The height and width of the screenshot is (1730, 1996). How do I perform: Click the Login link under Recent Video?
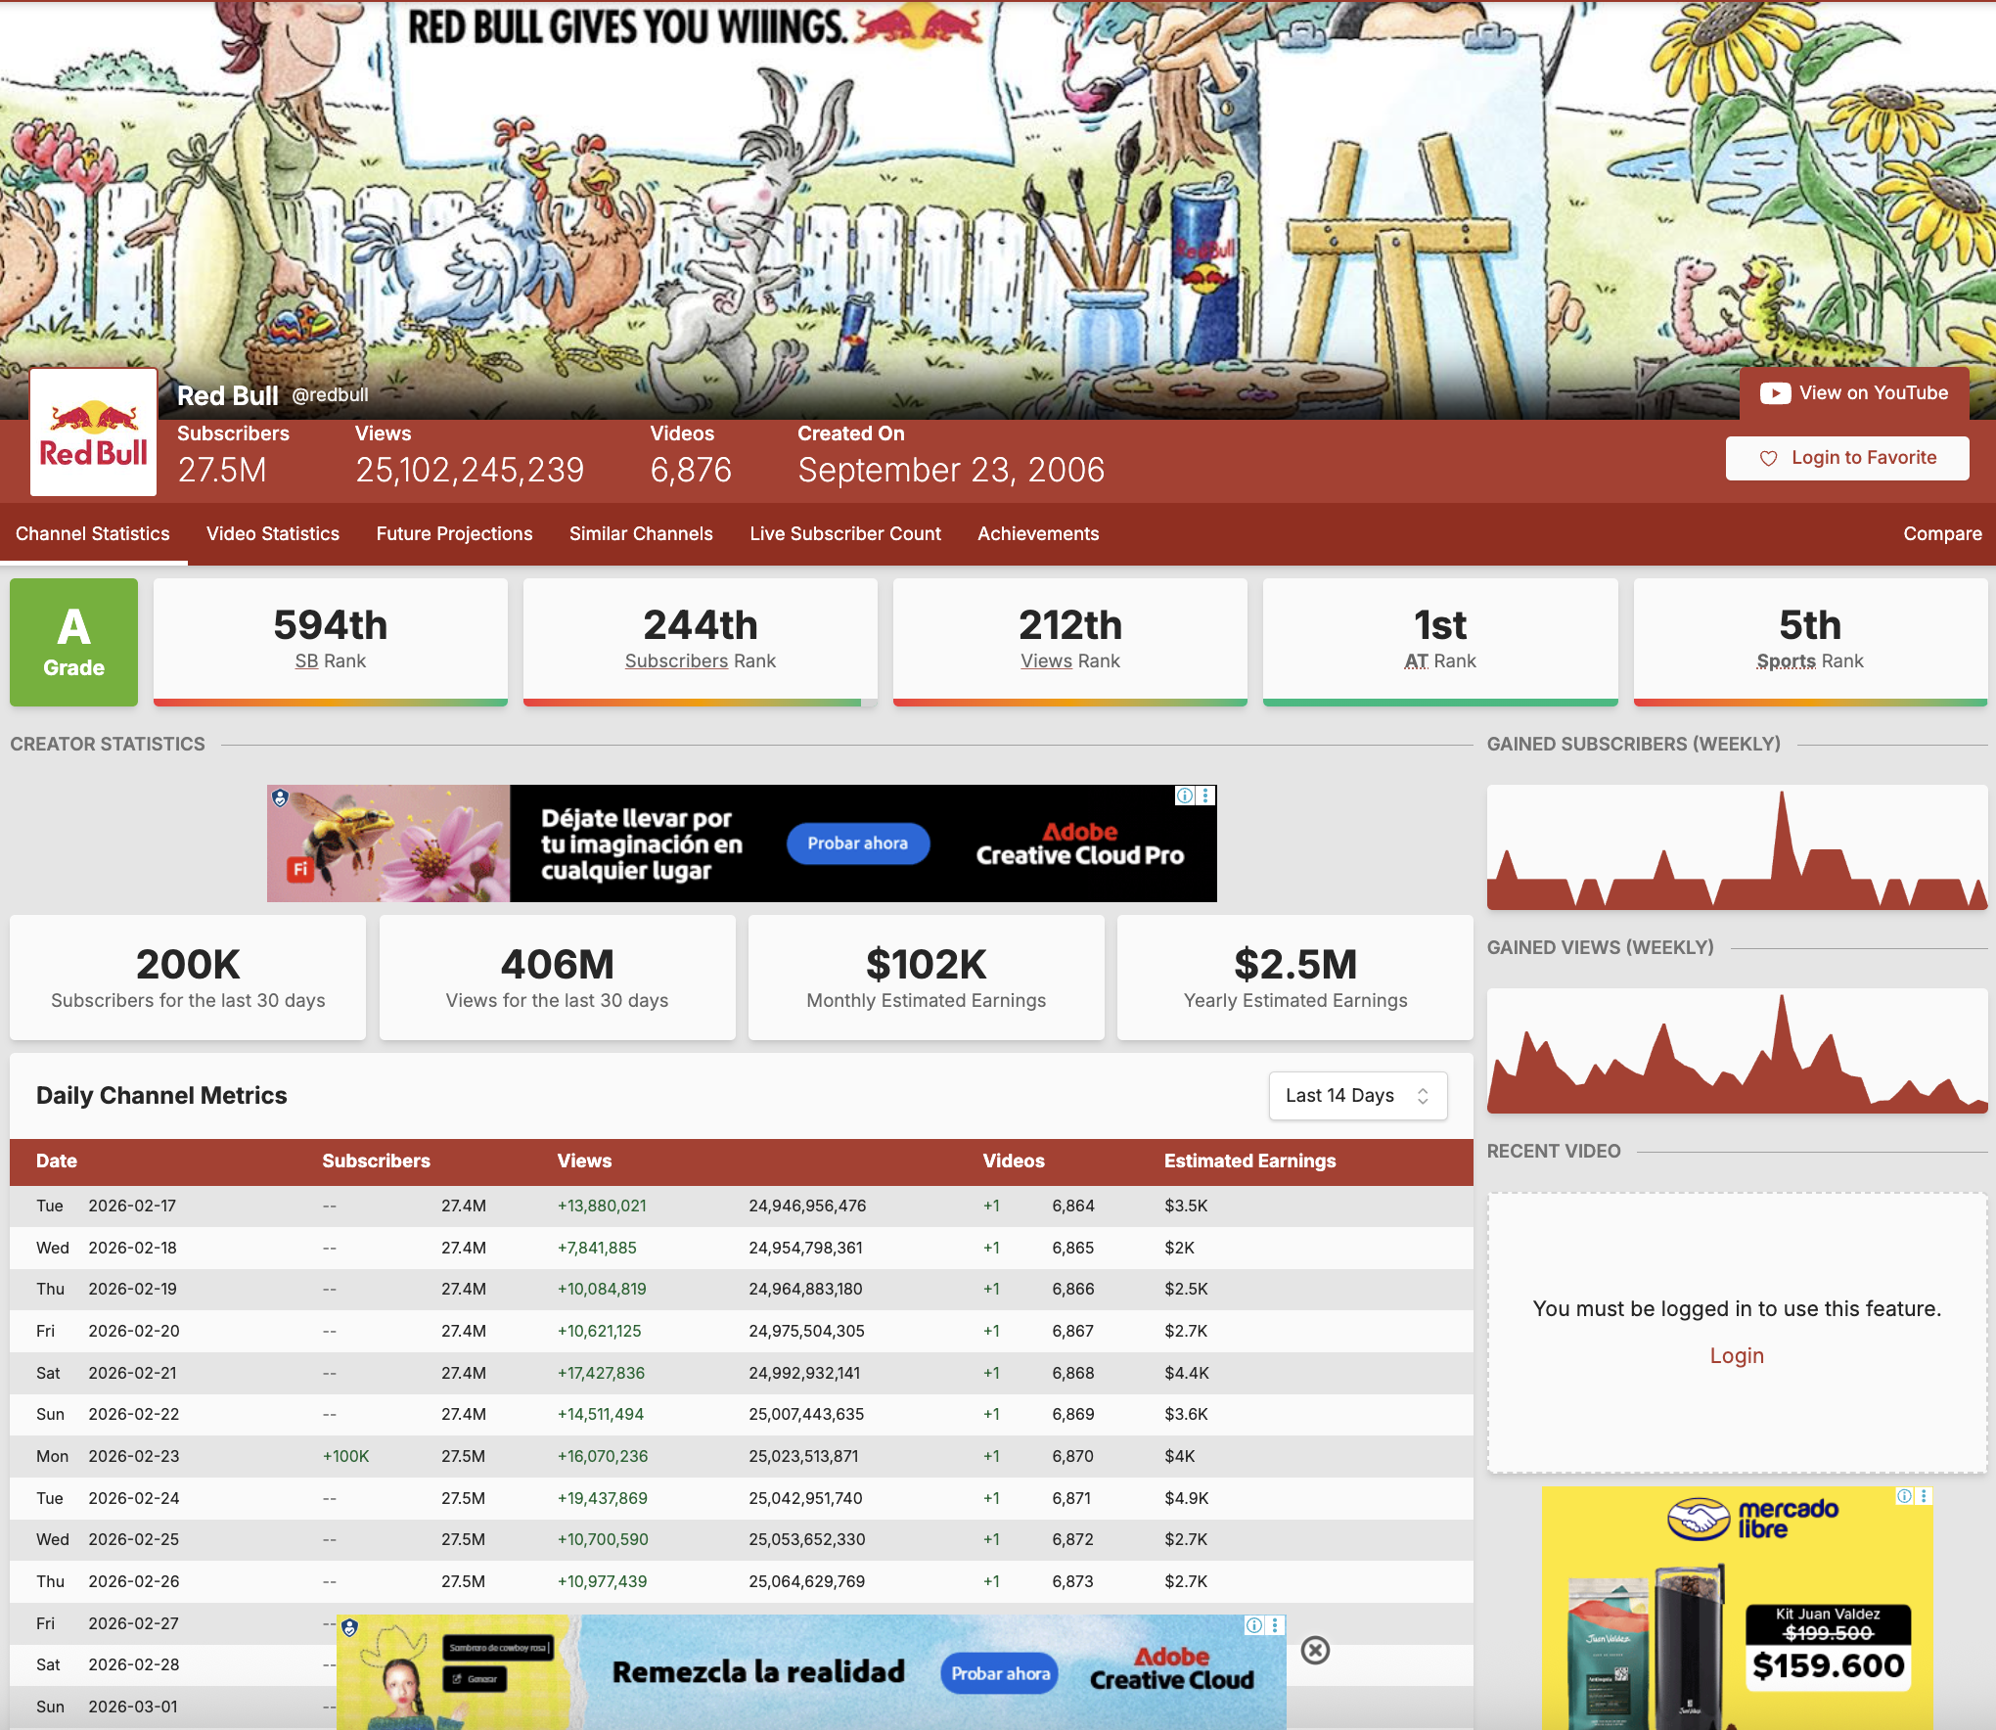[x=1737, y=1356]
